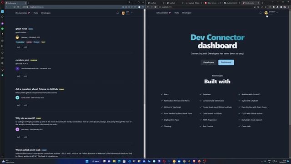Open 'Words which dont look' post title
291x164 pixels.
coord(28,150)
